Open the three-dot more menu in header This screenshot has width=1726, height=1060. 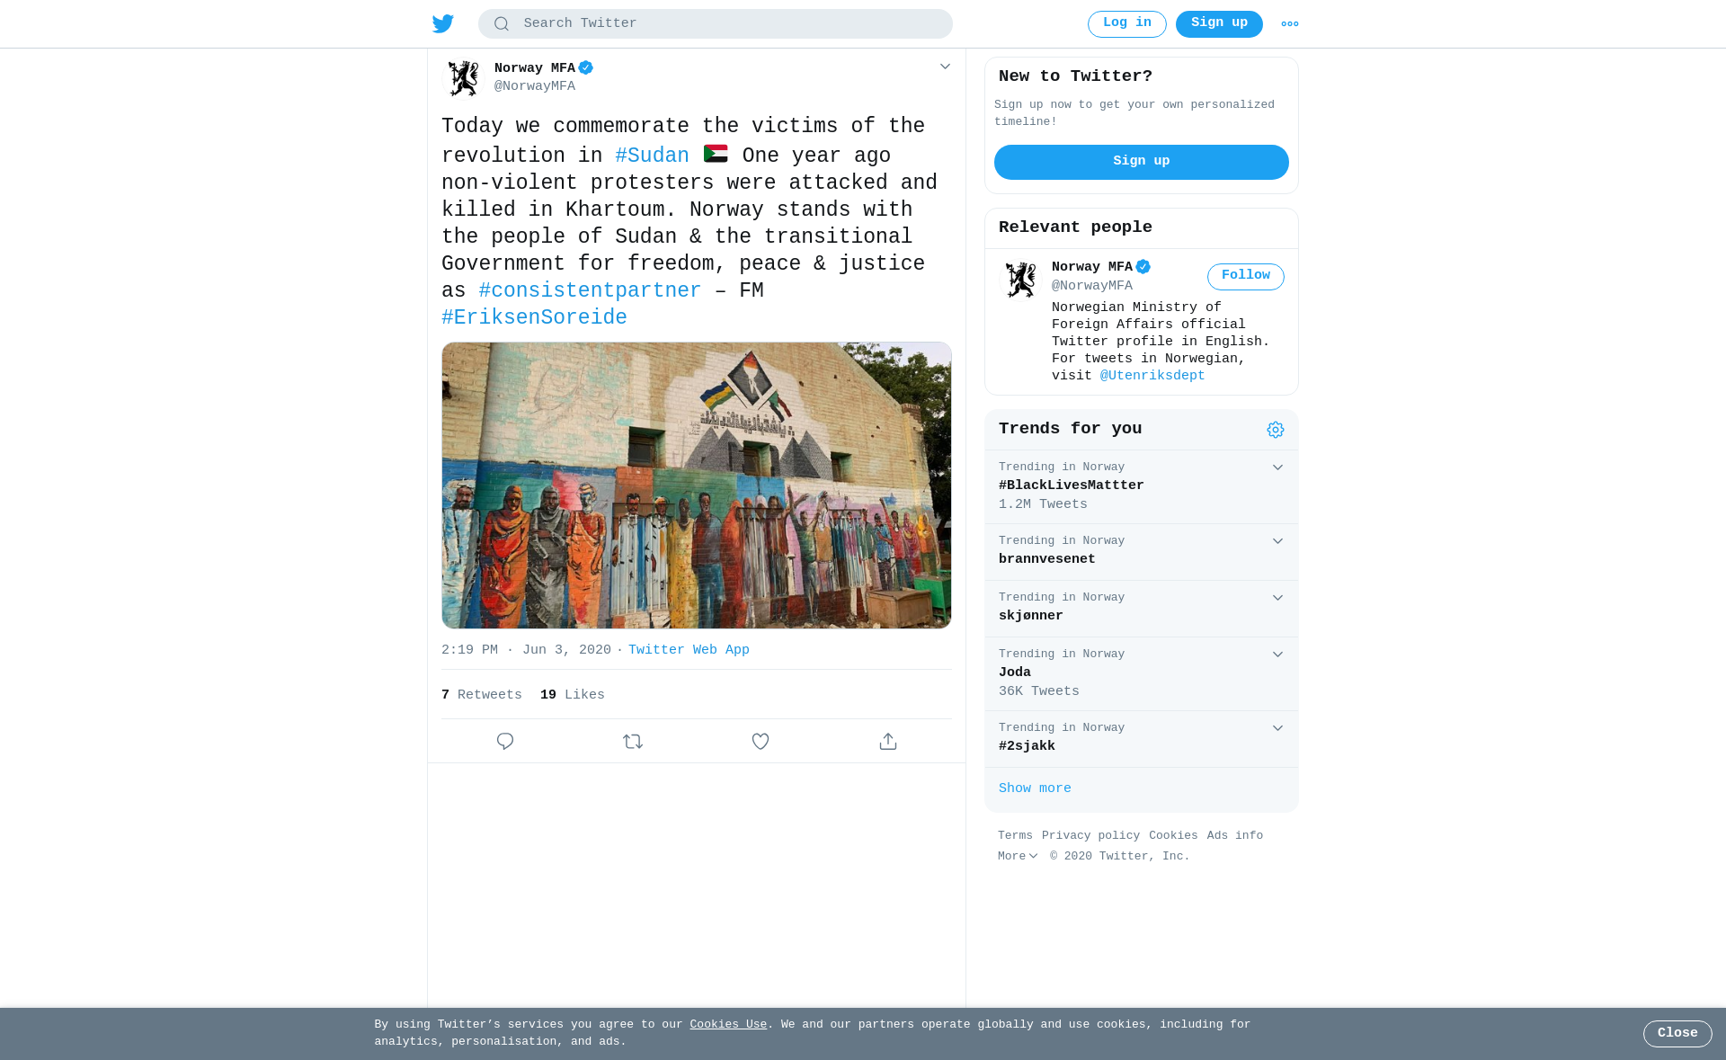coord(1290,24)
